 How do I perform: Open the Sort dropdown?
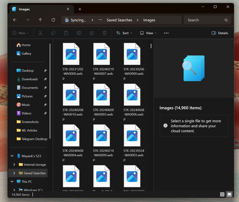[124, 33]
